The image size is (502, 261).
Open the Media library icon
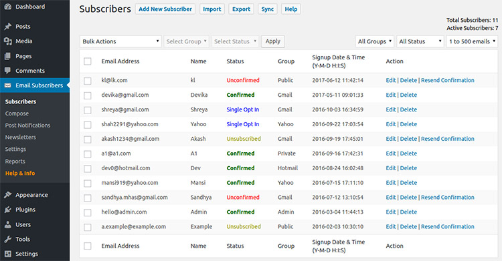click(x=8, y=41)
